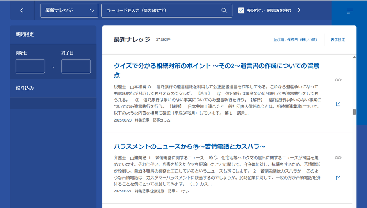Open the hamburger menu icon
This screenshot has height=208, width=367.
pyautogui.click(x=350, y=11)
